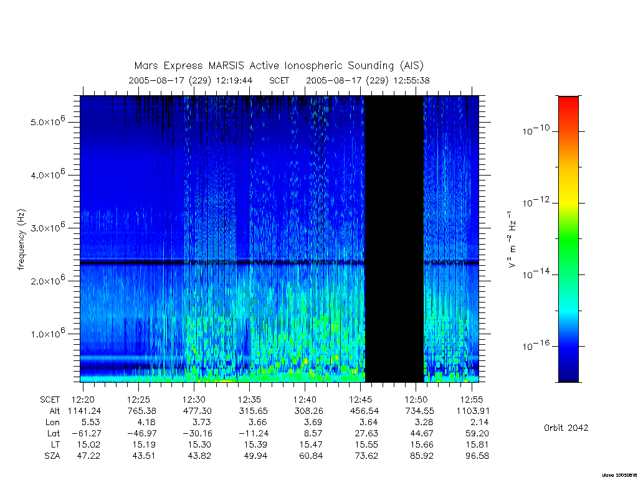The width and height of the screenshot is (638, 478).
Task: Click the 'Alt' row label
Action: coord(54,411)
